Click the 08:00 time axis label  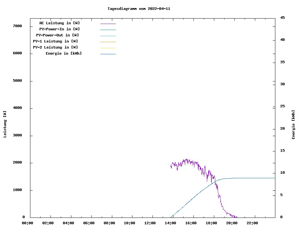click(x=109, y=223)
